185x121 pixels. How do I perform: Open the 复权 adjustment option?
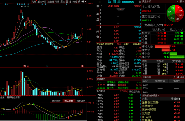pos(63,2)
